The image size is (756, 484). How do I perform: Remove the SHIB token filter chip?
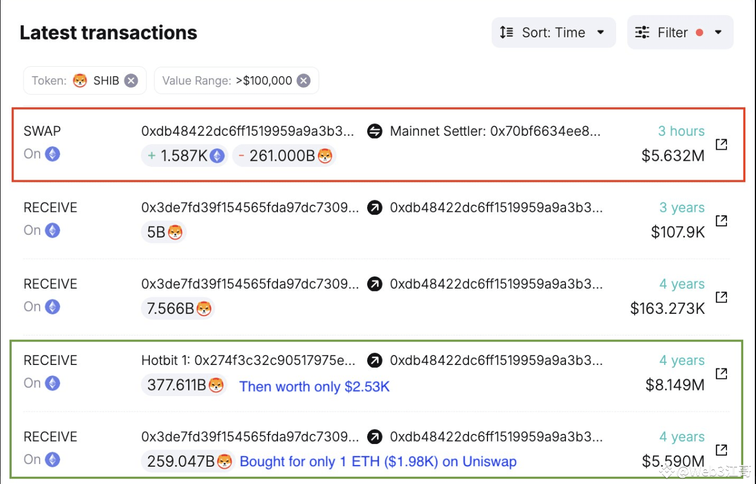(131, 80)
